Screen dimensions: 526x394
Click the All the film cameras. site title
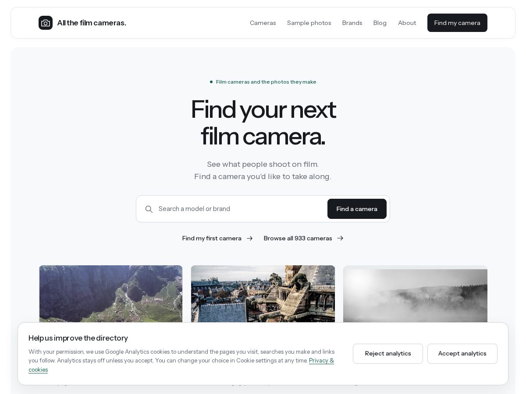(x=92, y=23)
